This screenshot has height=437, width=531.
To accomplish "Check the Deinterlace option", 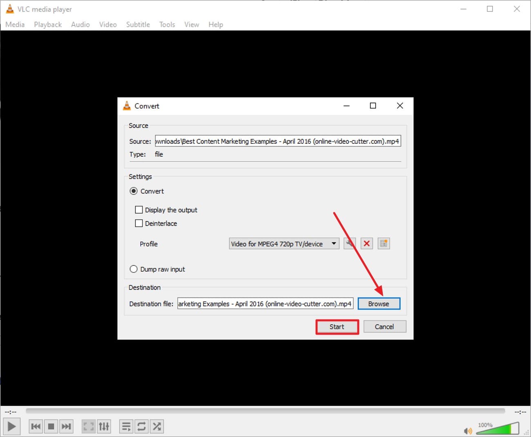I will point(139,223).
